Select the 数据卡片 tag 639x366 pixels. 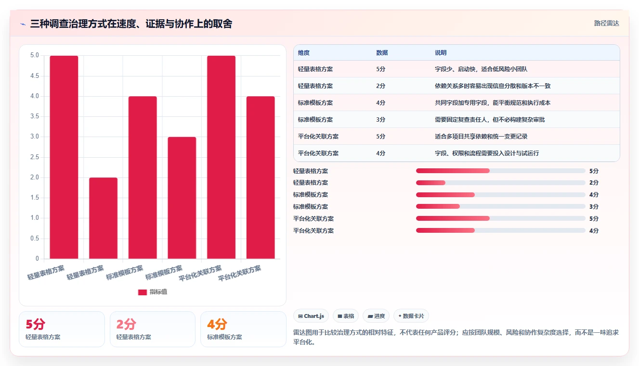[x=411, y=316]
